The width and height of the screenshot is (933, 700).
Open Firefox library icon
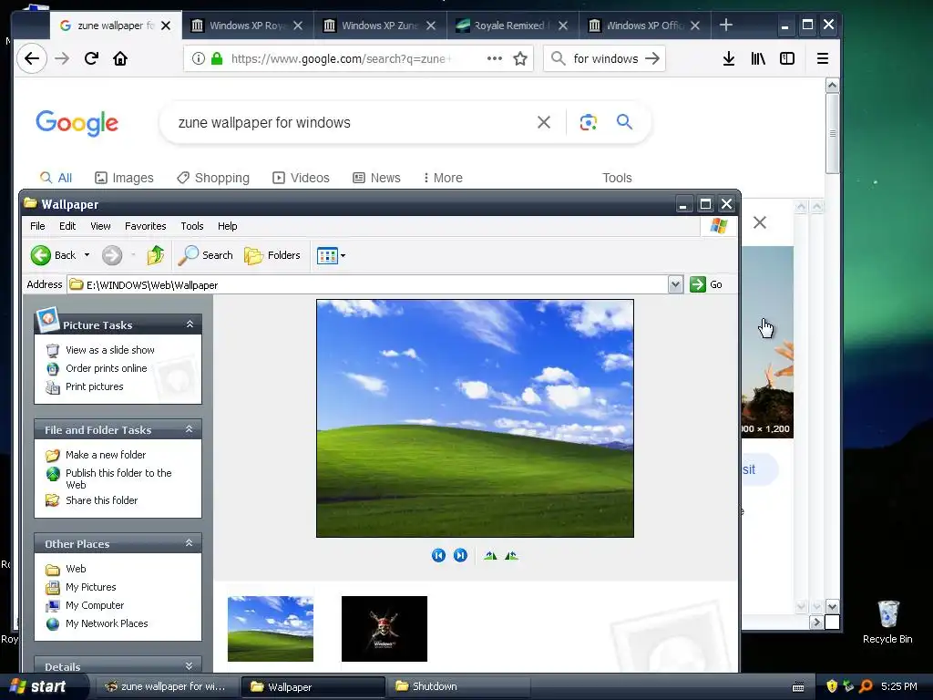757,58
